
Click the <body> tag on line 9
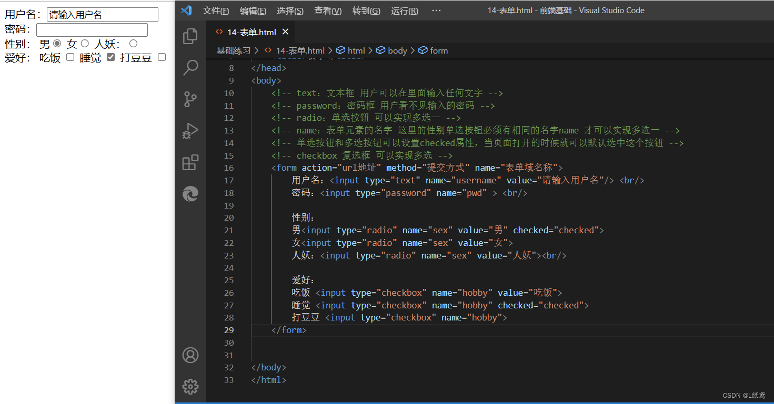pos(266,80)
